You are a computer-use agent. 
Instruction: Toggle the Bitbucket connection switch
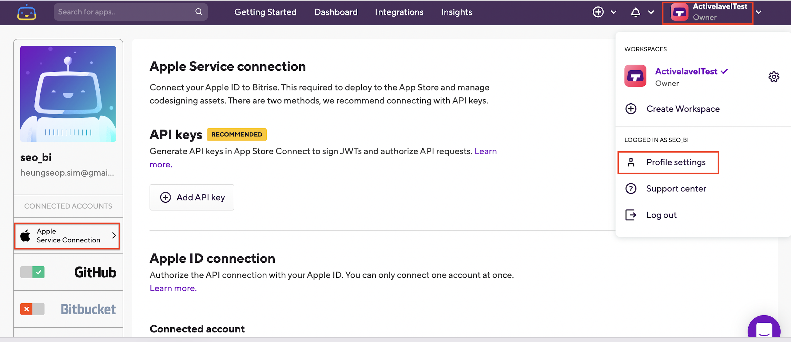[x=33, y=309]
